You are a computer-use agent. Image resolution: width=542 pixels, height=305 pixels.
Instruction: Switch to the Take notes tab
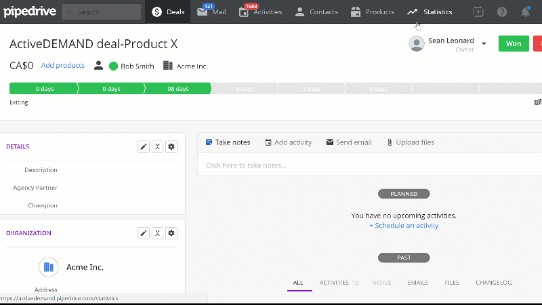[228, 142]
